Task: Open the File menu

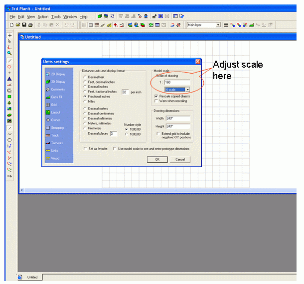Action: [x=12, y=17]
